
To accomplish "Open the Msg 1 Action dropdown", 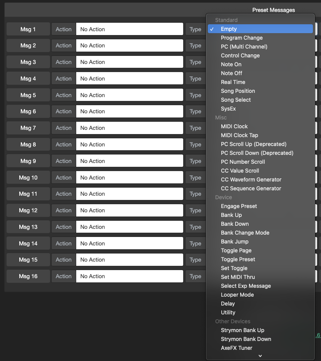I will tap(129, 29).
